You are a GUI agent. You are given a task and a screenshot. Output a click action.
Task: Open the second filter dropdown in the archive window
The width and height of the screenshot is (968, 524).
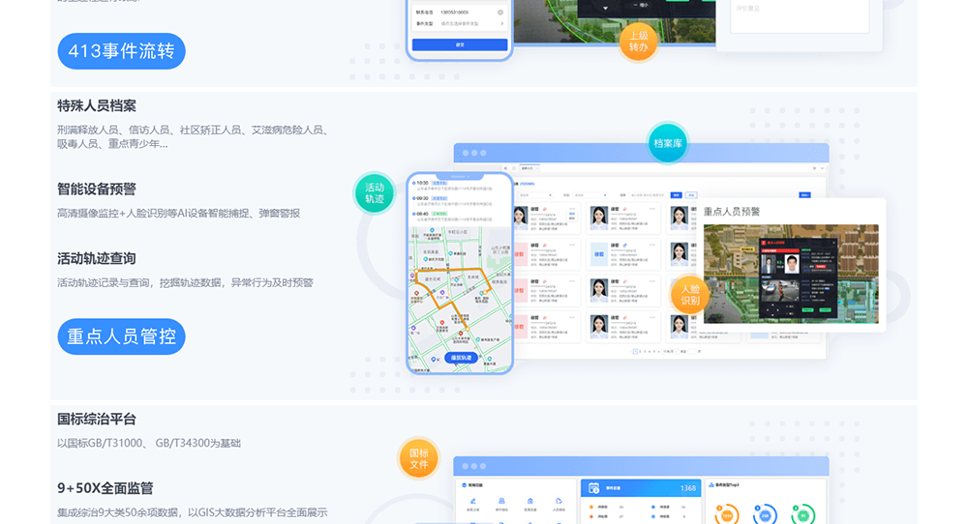590,194
